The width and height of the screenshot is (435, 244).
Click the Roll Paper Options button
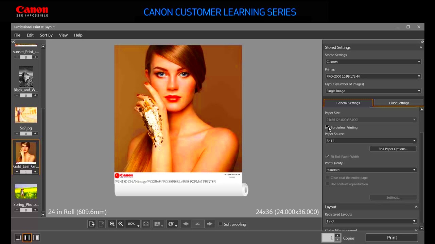[393, 149]
